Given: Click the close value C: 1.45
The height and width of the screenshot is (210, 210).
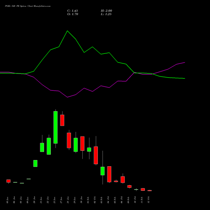Looking at the screenshot, I should point(73,11).
